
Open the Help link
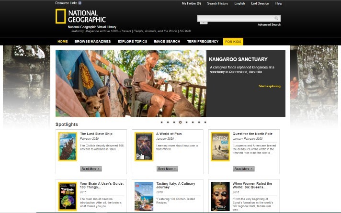[x=279, y=3]
